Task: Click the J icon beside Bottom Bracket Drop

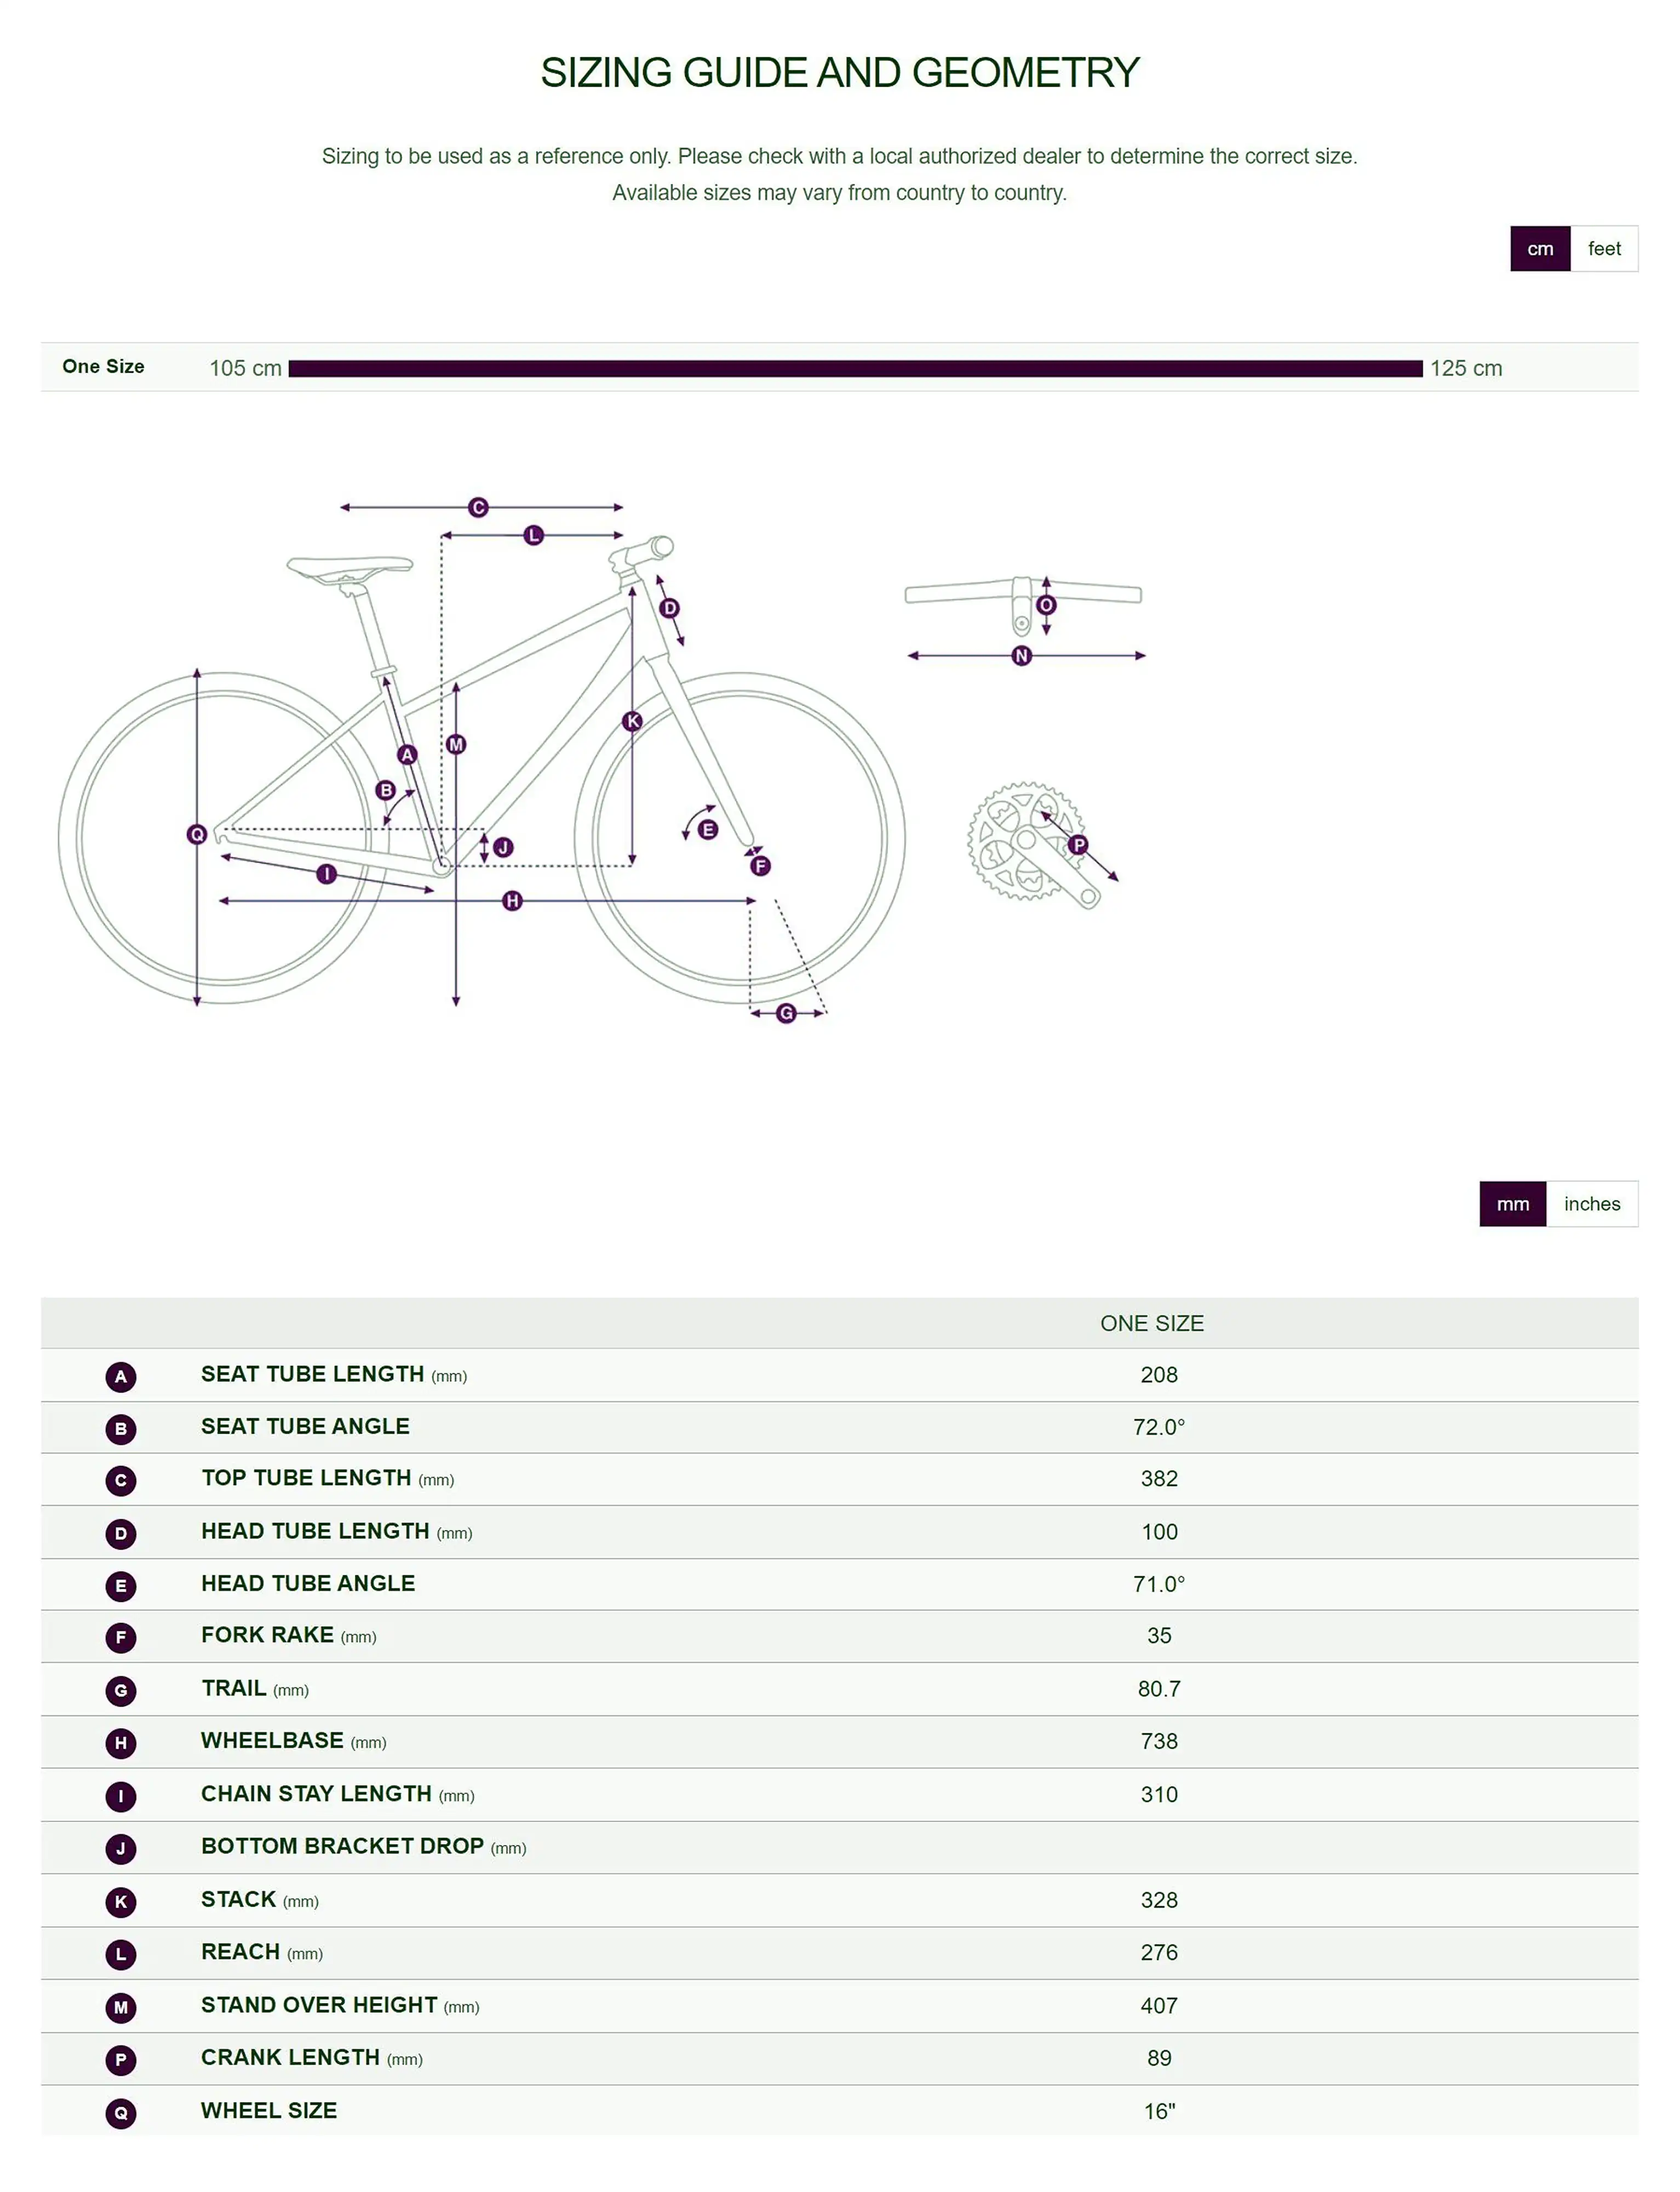Action: 121,1848
